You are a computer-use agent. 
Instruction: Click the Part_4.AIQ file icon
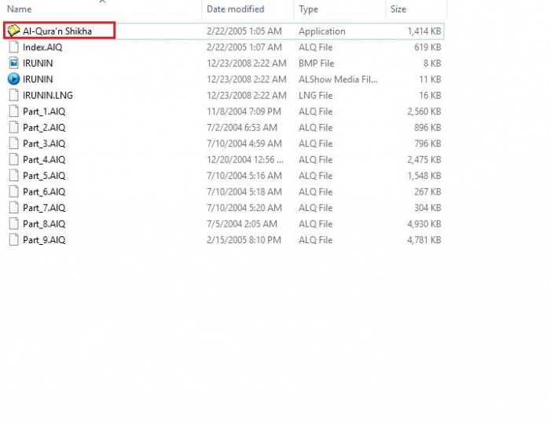[x=13, y=160]
